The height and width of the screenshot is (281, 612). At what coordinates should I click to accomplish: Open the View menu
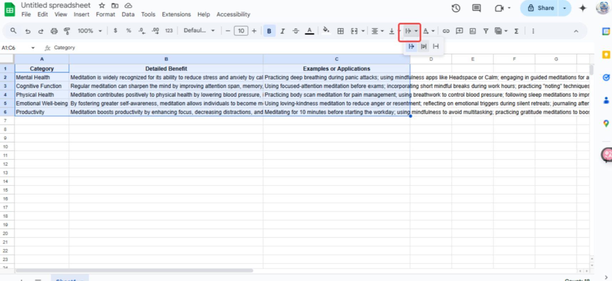click(x=61, y=15)
